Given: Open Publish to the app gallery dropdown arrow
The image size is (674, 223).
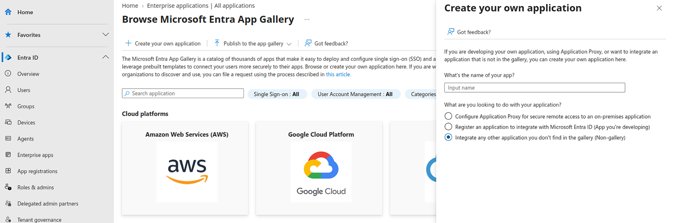Looking at the screenshot, I should (289, 44).
